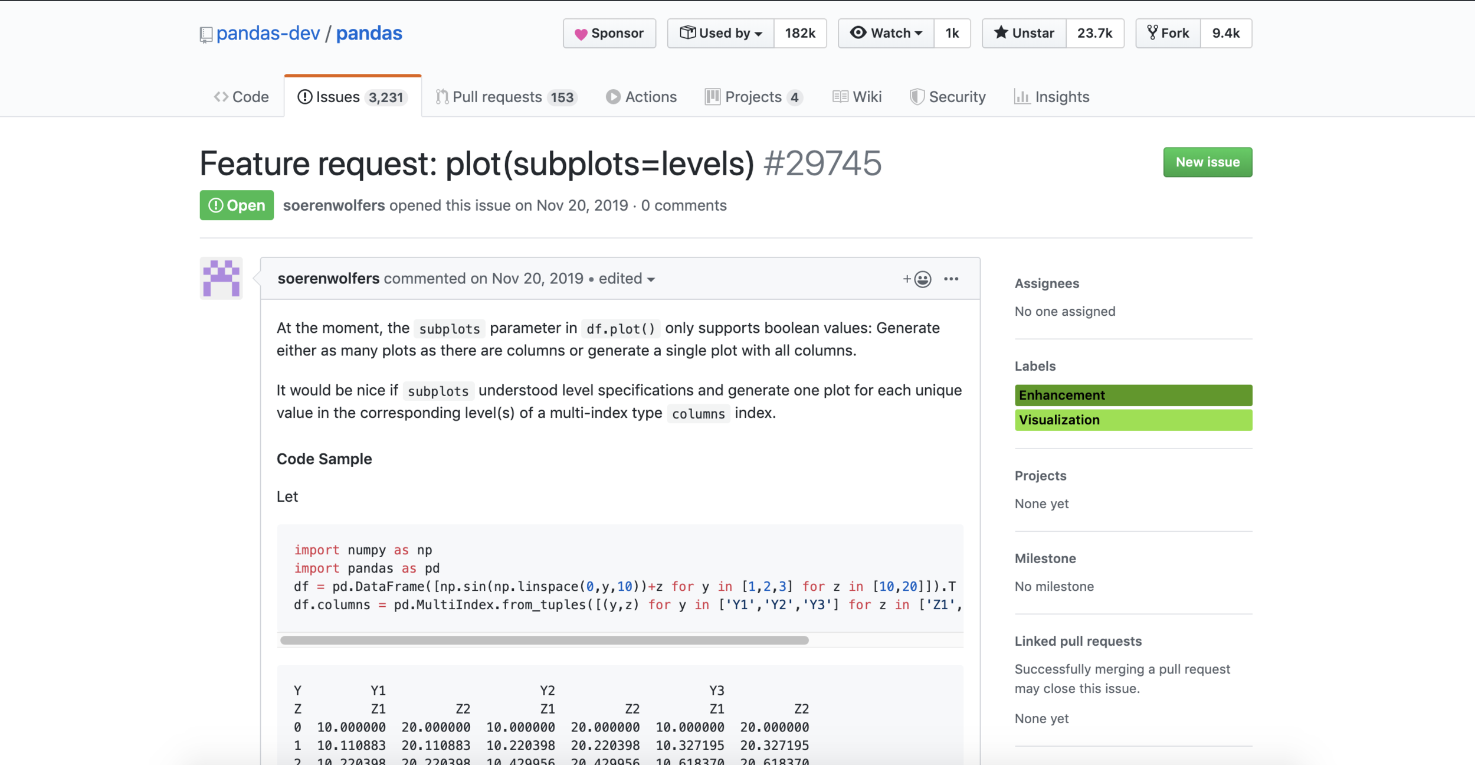Expand the Used by dropdown

(720, 34)
